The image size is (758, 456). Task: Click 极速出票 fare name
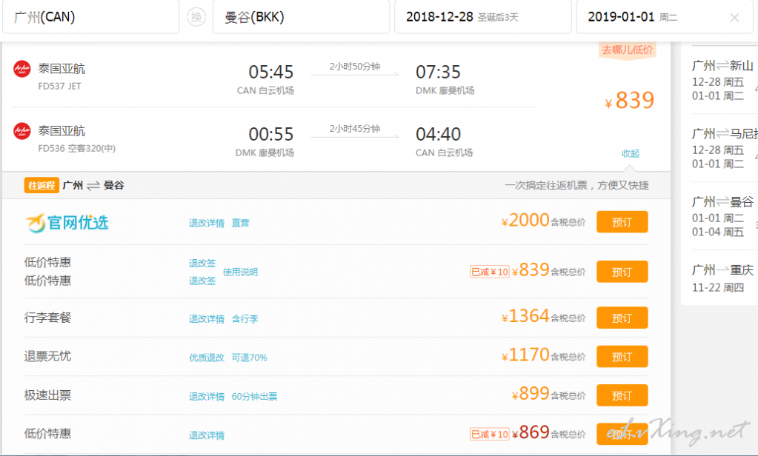click(x=47, y=395)
